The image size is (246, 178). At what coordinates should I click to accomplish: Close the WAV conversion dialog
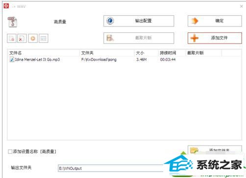tap(241, 6)
